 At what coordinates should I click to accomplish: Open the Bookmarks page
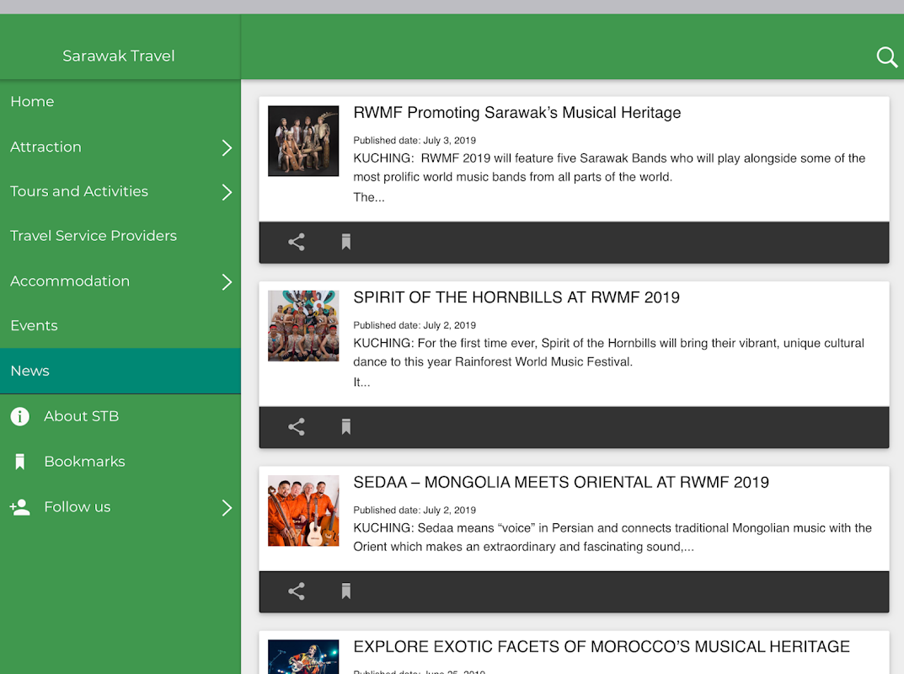(120, 461)
